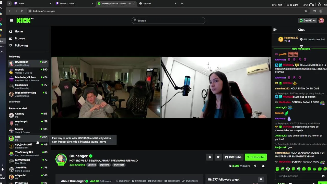
Task: Open the twitter communities link in chat
Action: 301,71
